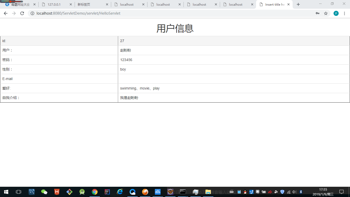Screen dimensions: 350x197
Task: Reload the current servlet page
Action: (x=22, y=13)
